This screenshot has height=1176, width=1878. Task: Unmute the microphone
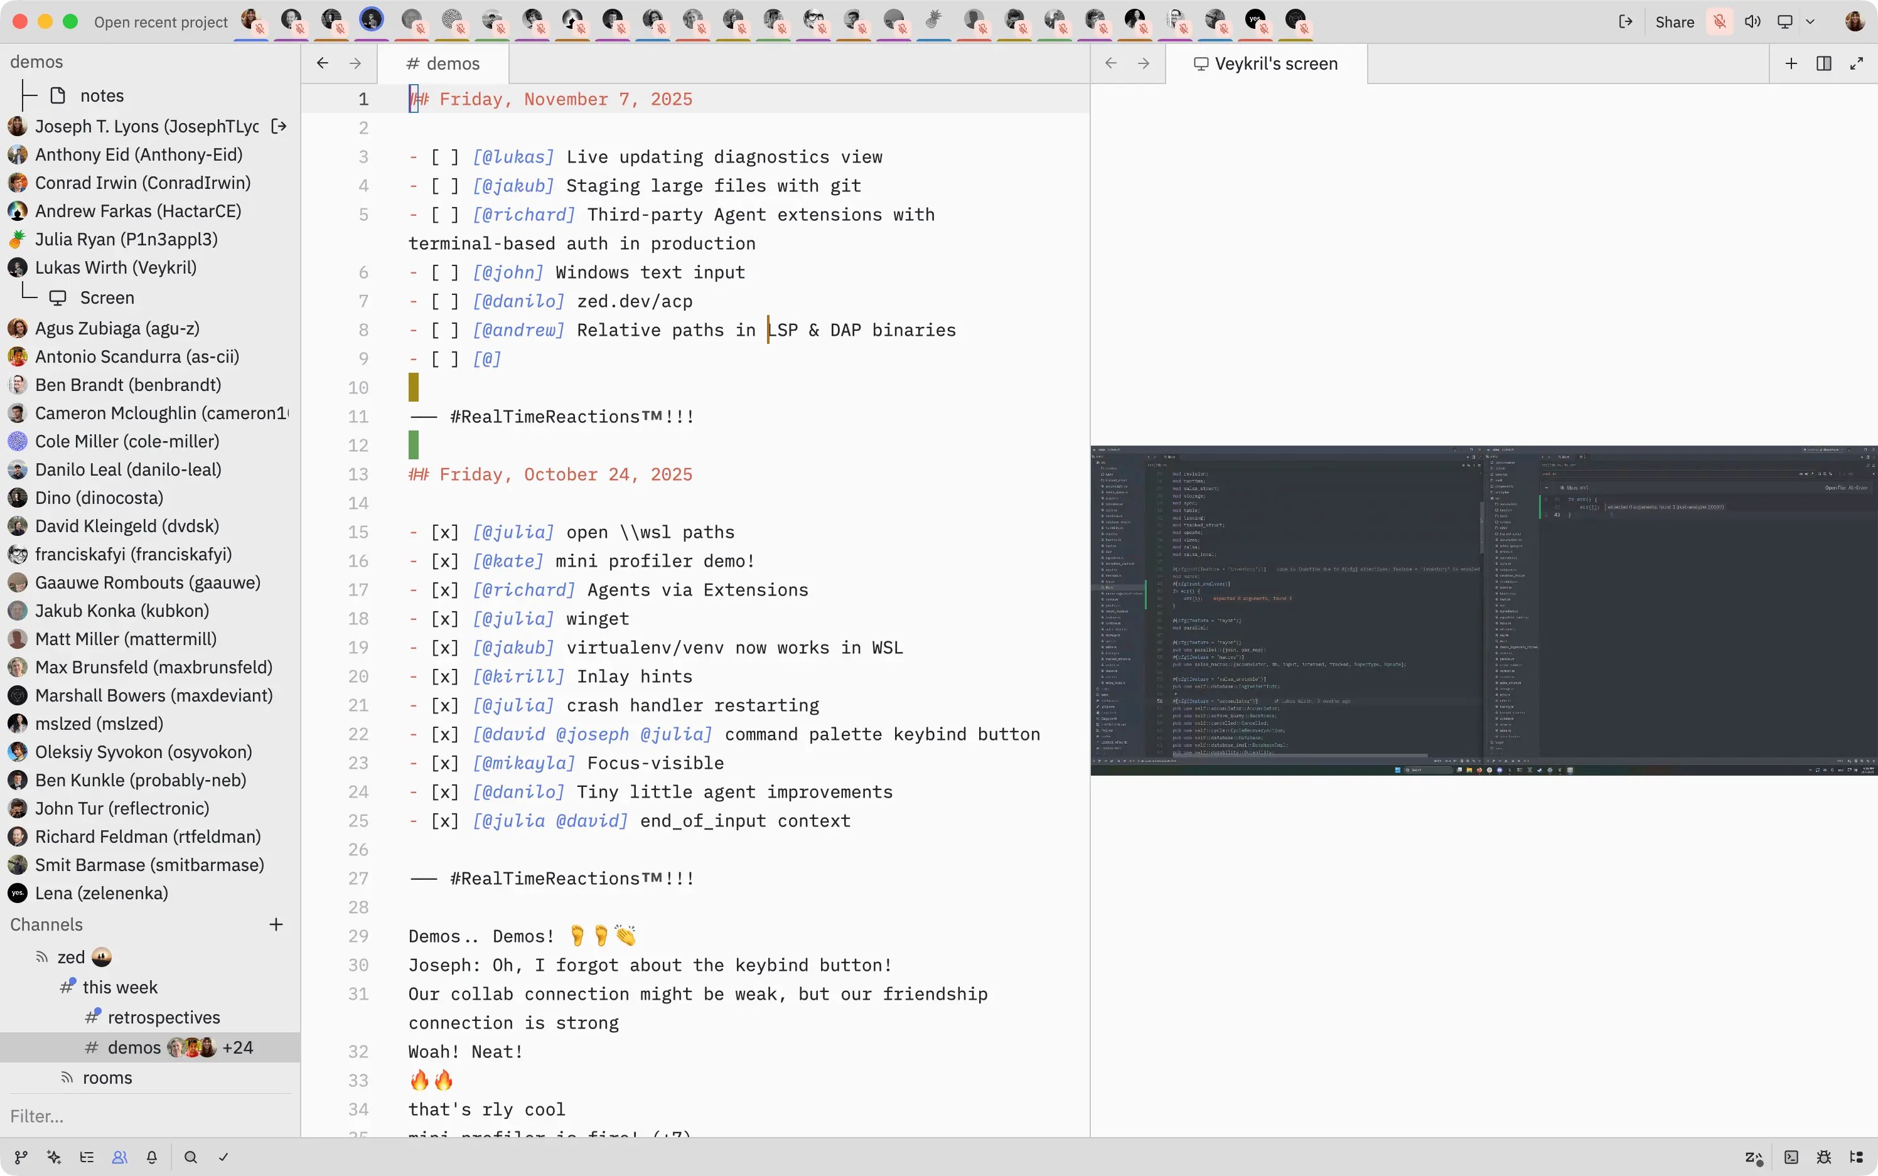click(x=1720, y=22)
